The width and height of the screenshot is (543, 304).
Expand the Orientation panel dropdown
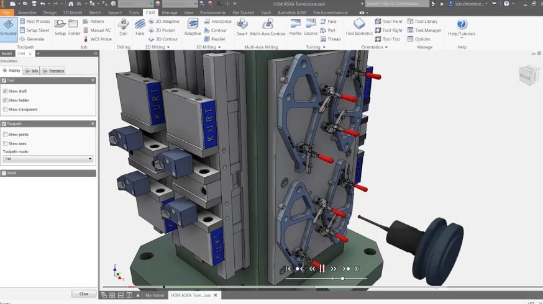pyautogui.click(x=386, y=47)
